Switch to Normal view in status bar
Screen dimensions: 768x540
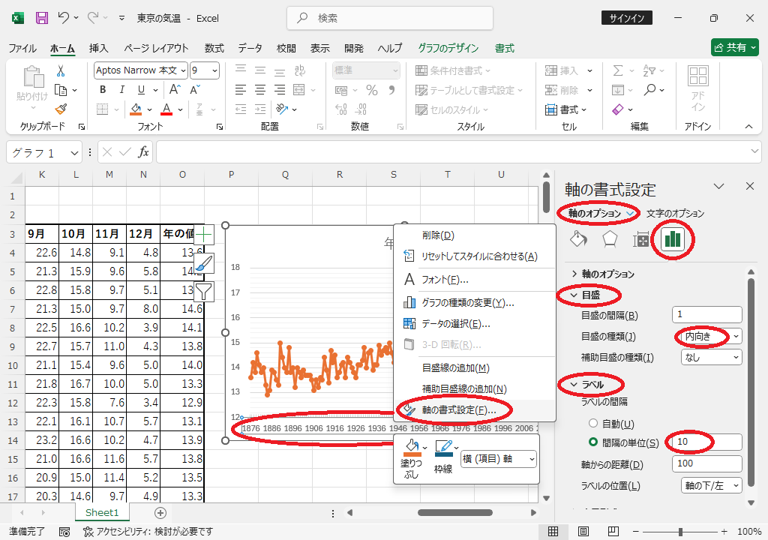553,531
